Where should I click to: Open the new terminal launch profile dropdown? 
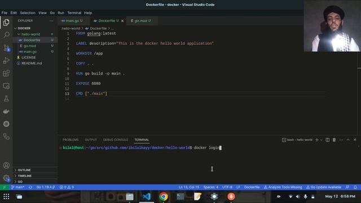point(322,140)
